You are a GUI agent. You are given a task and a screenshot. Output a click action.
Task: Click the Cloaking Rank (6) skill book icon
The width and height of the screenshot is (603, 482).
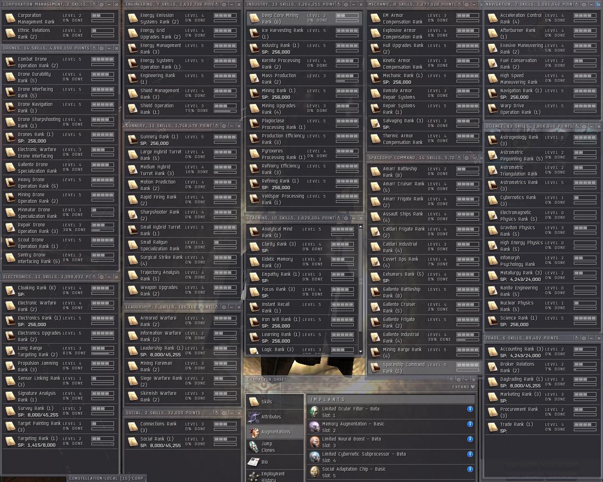pos(10,291)
